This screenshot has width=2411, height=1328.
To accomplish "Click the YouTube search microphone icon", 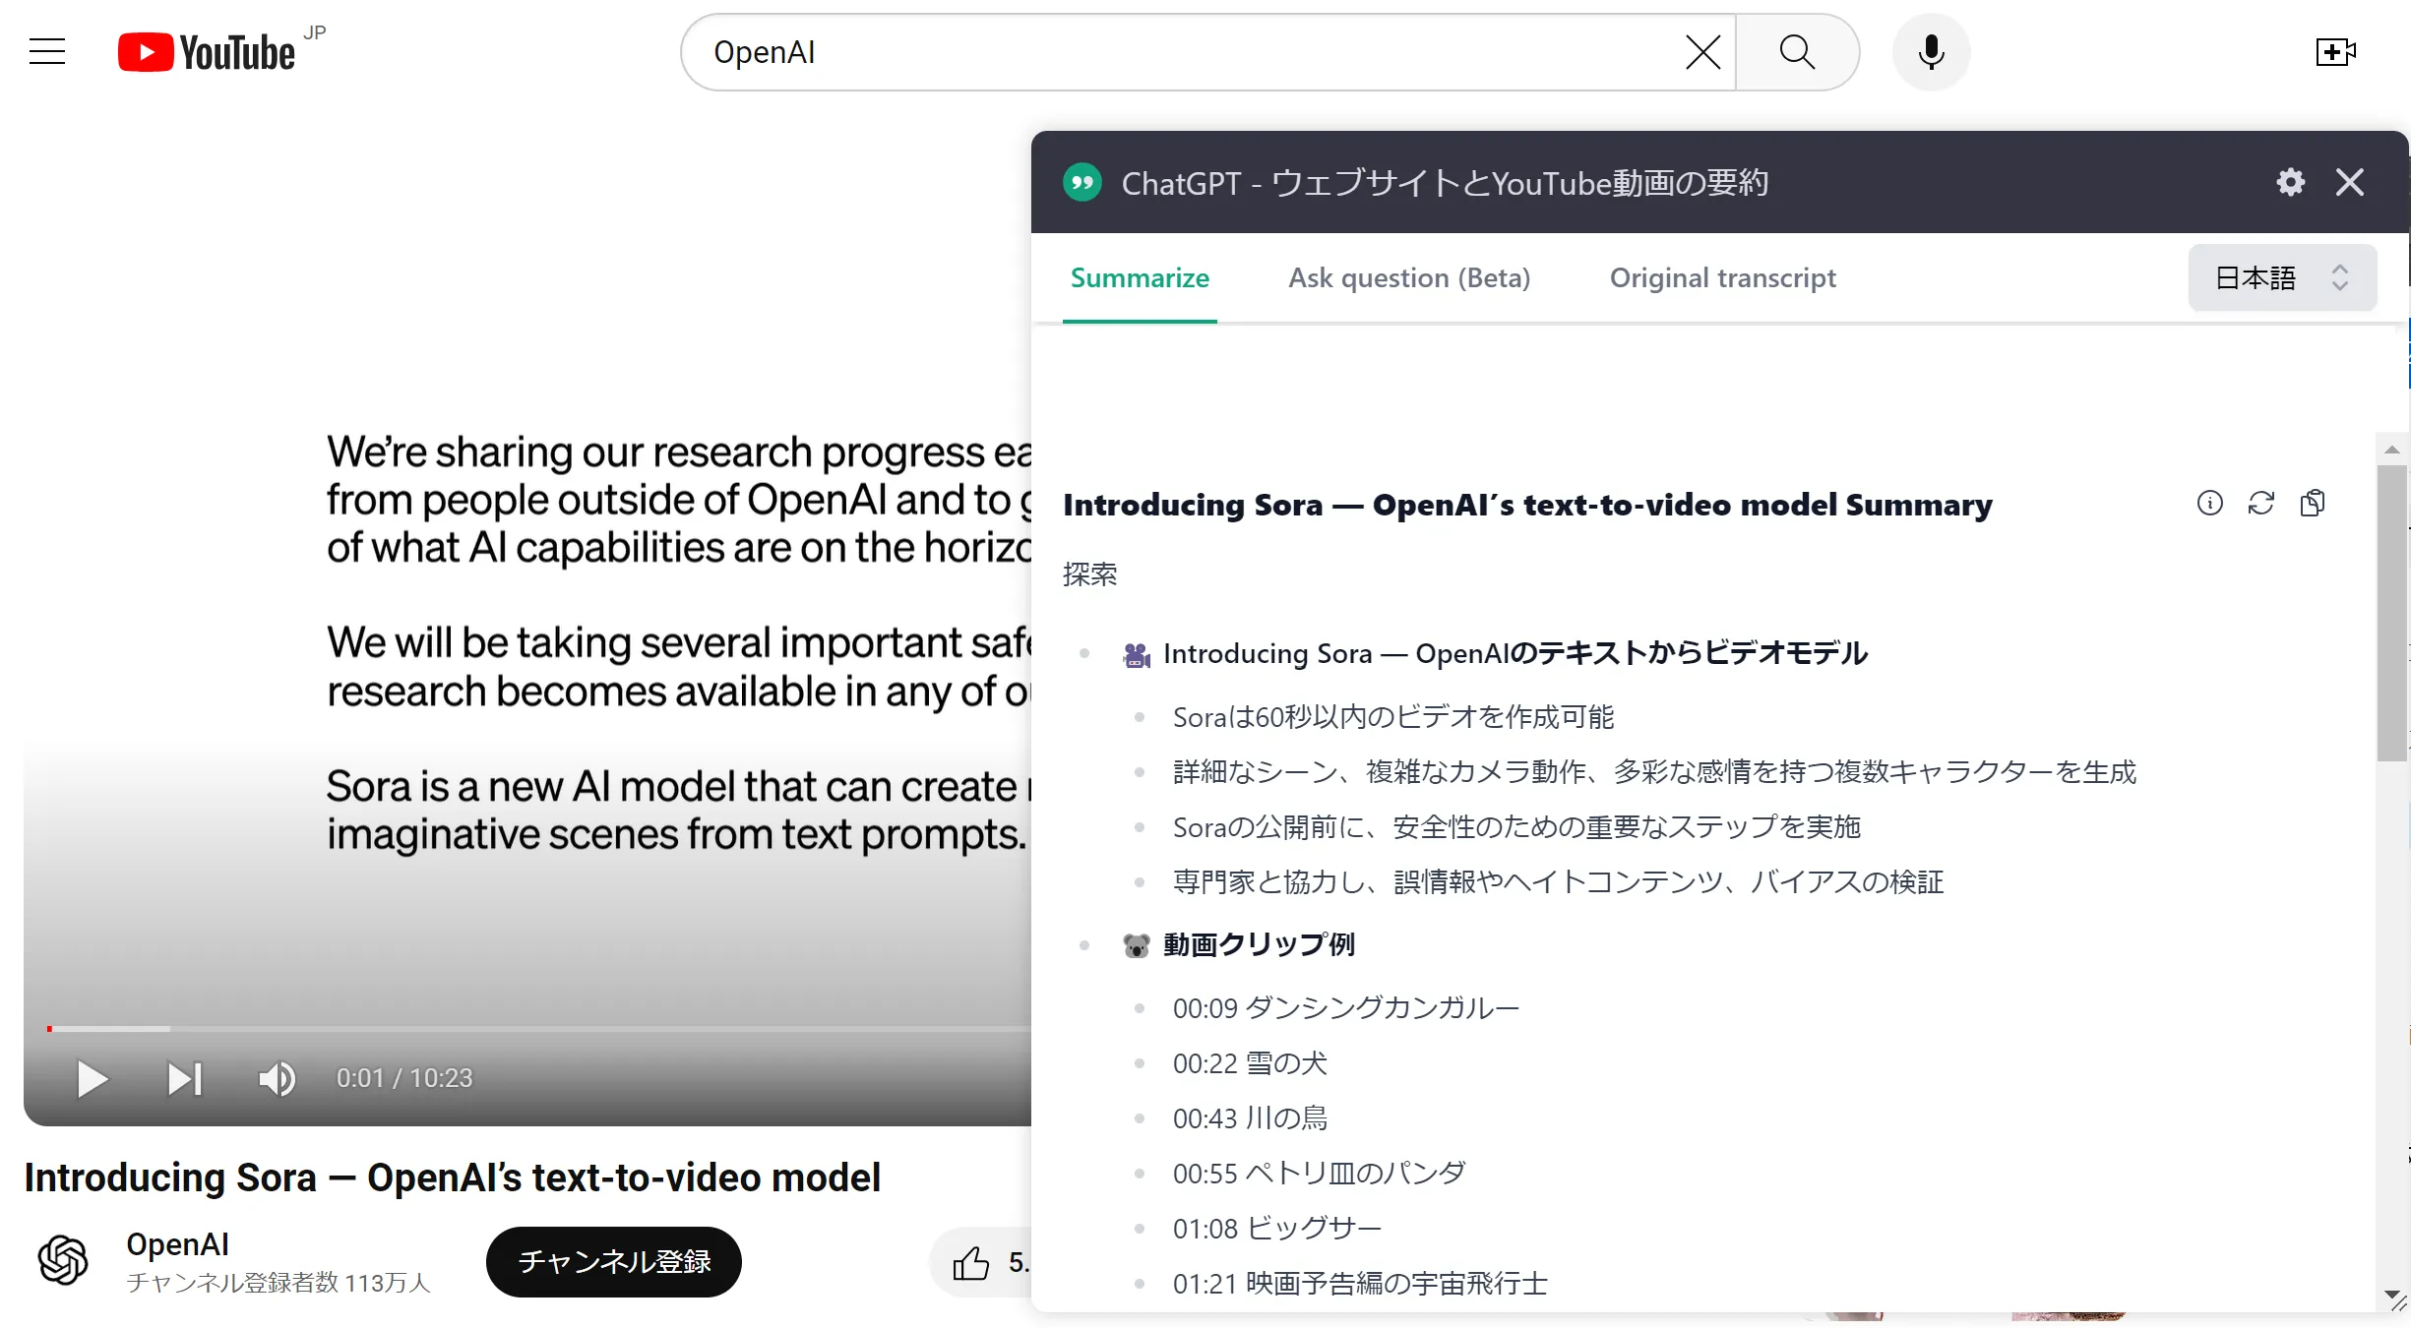I will pos(1932,52).
